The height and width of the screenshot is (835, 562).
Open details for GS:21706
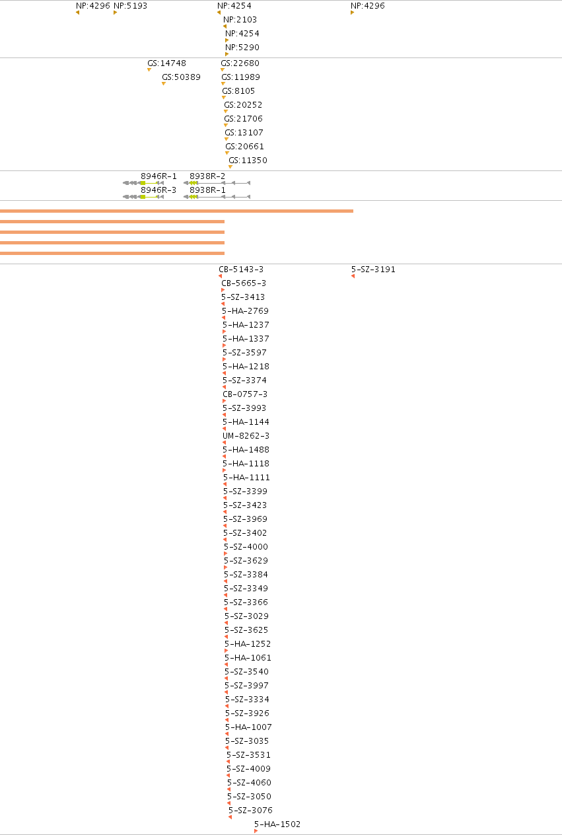click(x=243, y=119)
